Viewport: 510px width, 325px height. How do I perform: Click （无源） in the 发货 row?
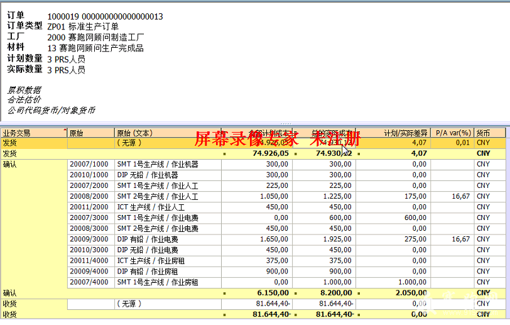pyautogui.click(x=129, y=143)
